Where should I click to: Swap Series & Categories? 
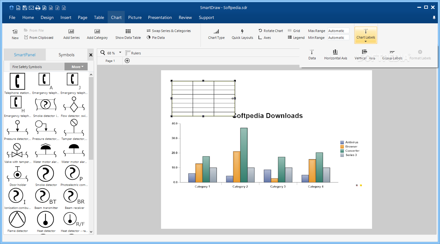pyautogui.click(x=169, y=31)
